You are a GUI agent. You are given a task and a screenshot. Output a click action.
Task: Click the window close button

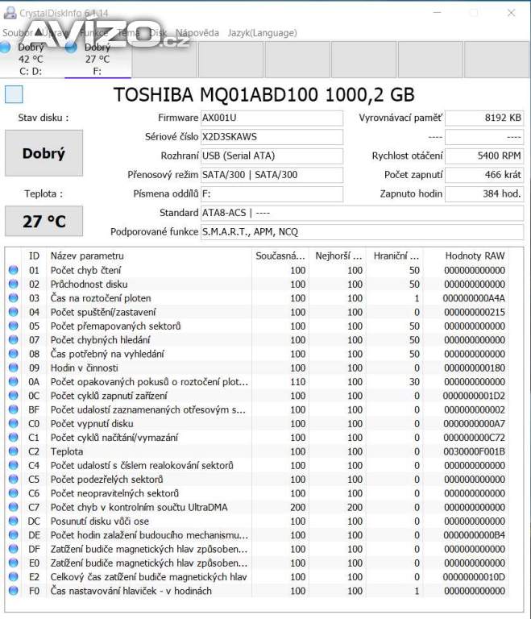(512, 13)
